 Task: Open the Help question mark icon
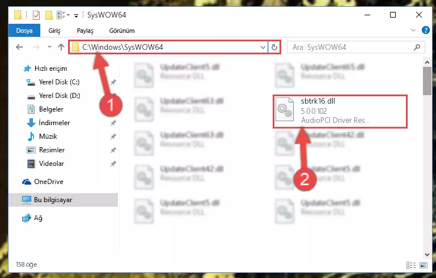(x=425, y=30)
